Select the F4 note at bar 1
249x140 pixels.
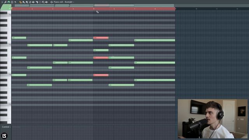point(19,75)
